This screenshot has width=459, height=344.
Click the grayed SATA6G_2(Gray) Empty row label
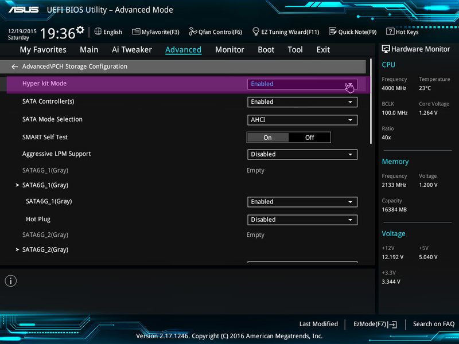pos(45,235)
